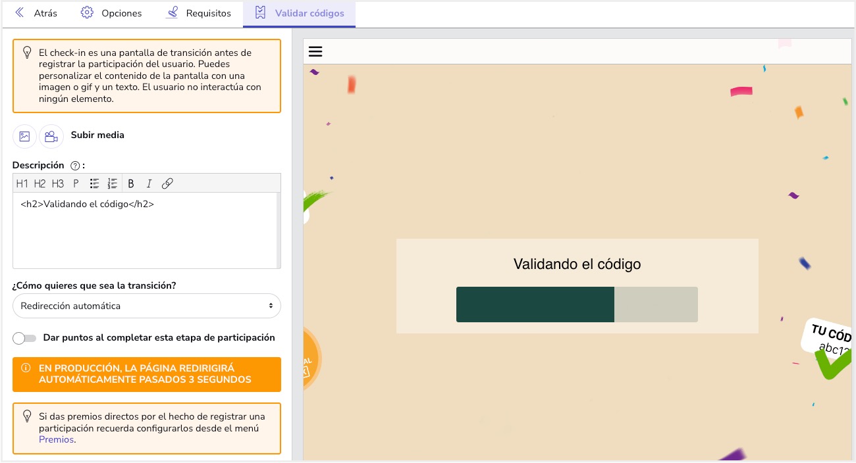
Task: Insert a numbered list
Action: pos(112,183)
